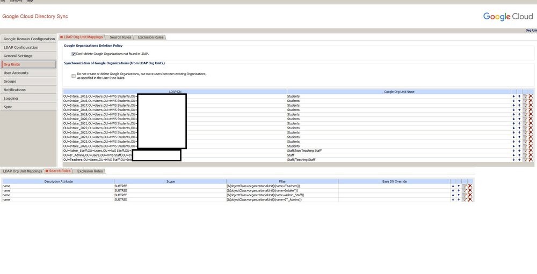The height and width of the screenshot is (274, 537).
Task: Edit the Intake_2017 org unit mapping
Action: pyautogui.click(x=525, y=105)
